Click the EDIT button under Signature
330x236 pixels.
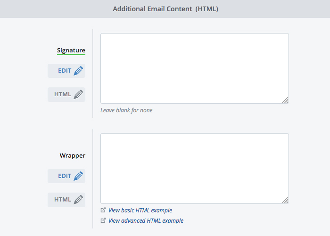[x=66, y=71]
